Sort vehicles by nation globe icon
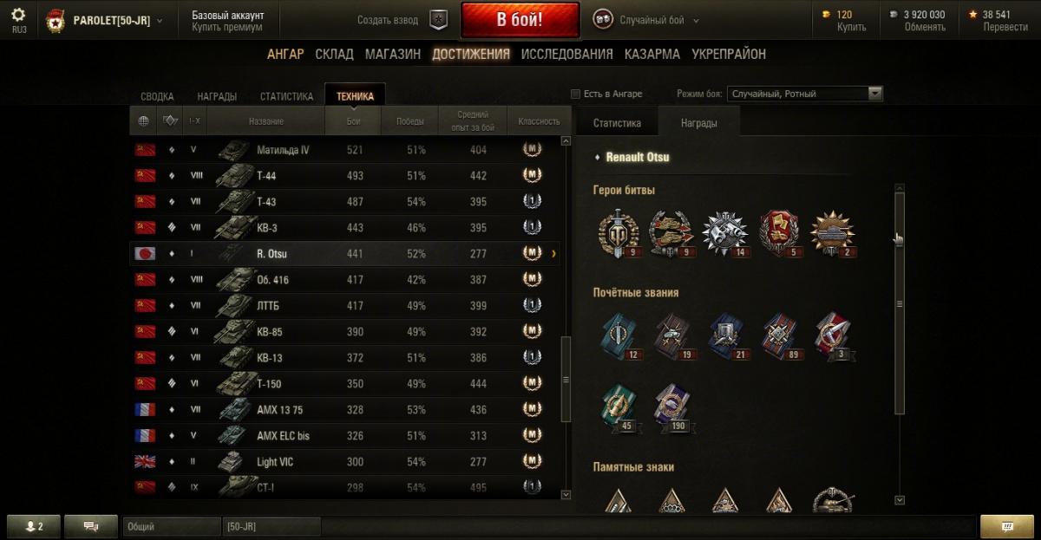This screenshot has height=540, width=1041. pos(143,121)
